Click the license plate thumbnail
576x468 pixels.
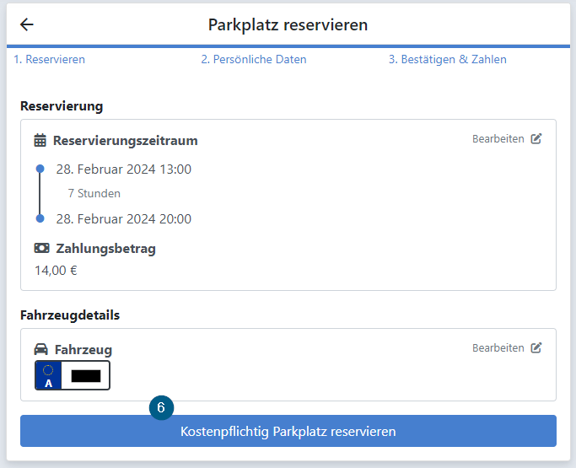pos(73,375)
